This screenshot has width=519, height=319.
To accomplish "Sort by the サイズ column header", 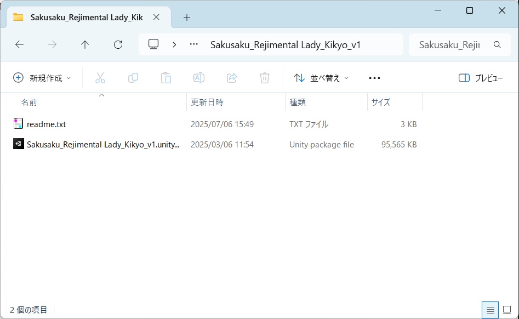I will point(381,102).
